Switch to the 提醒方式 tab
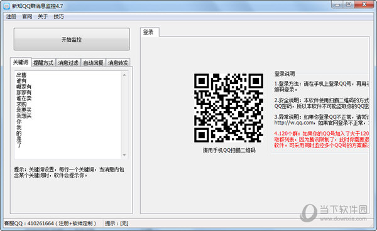This screenshot has width=377, height=231. (x=43, y=63)
